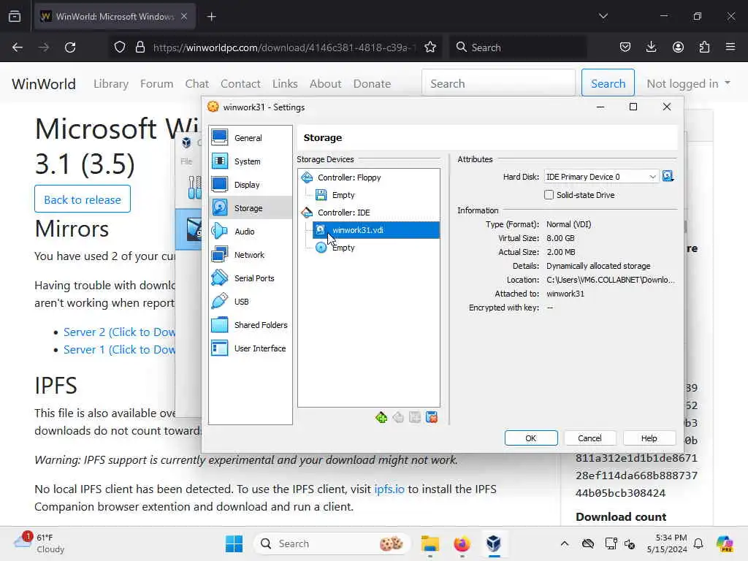Show hidden system tray icons
This screenshot has height=561, width=748.
(x=565, y=543)
